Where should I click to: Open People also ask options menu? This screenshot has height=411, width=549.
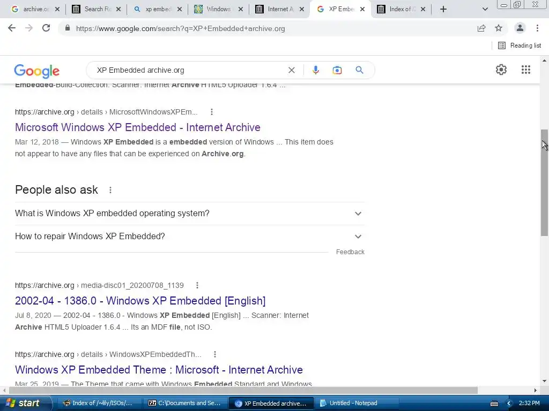click(110, 190)
